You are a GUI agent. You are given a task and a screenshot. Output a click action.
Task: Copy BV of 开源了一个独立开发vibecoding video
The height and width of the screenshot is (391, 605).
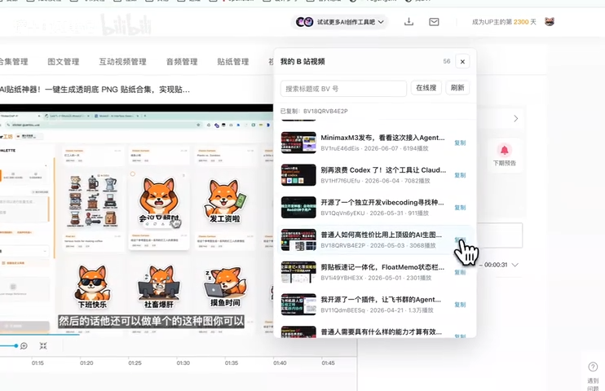[460, 208]
